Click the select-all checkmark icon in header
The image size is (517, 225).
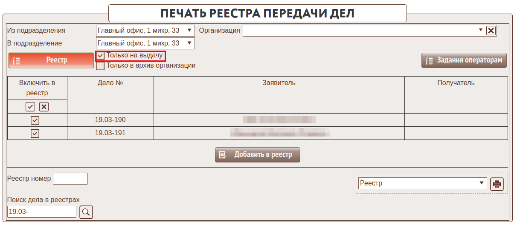pyautogui.click(x=30, y=106)
